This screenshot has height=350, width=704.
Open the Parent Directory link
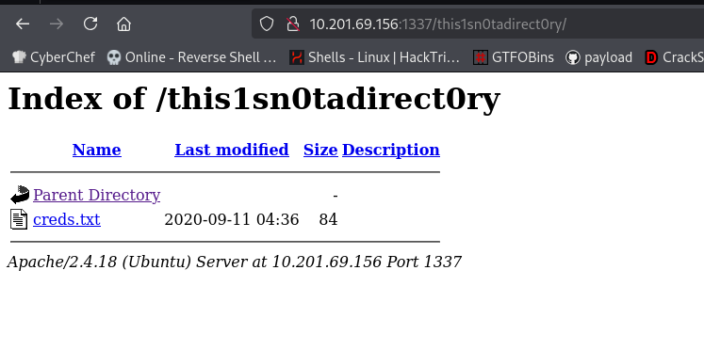[96, 195]
